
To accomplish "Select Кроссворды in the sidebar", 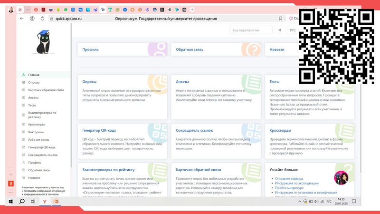I will [37, 125].
